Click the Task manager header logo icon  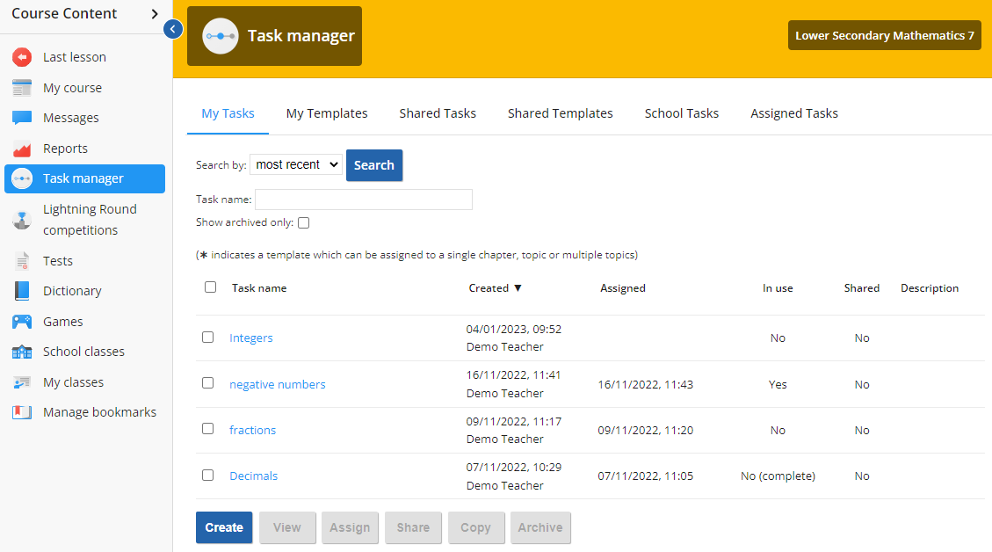pyautogui.click(x=221, y=36)
